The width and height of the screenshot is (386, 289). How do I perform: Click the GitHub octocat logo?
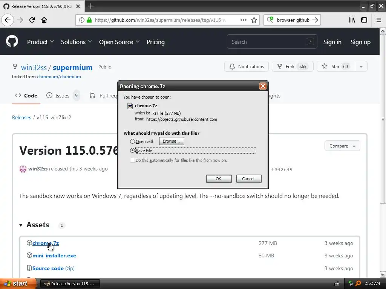[12, 41]
